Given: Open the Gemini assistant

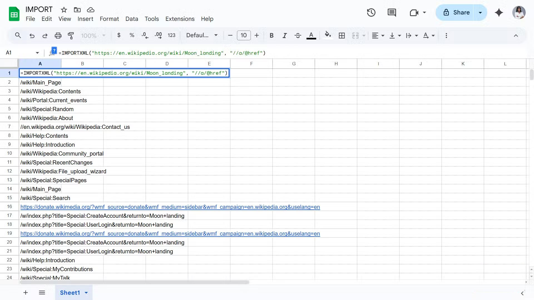Looking at the screenshot, I should [499, 12].
